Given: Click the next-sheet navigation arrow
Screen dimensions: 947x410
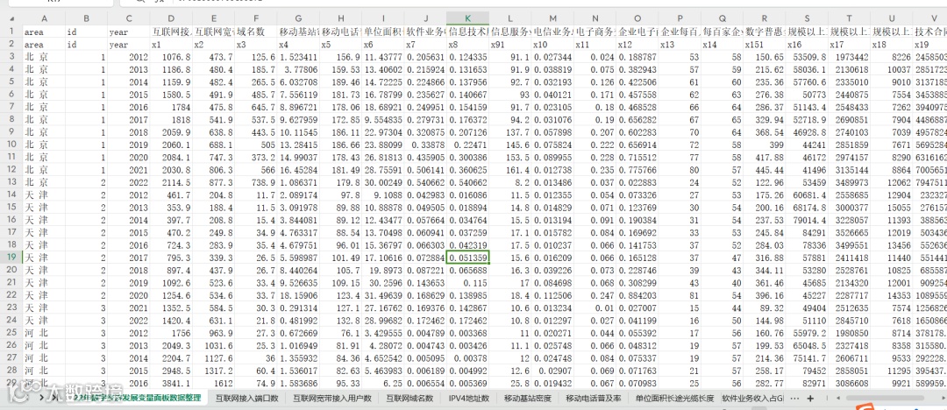Looking at the screenshot, I should pos(42,399).
